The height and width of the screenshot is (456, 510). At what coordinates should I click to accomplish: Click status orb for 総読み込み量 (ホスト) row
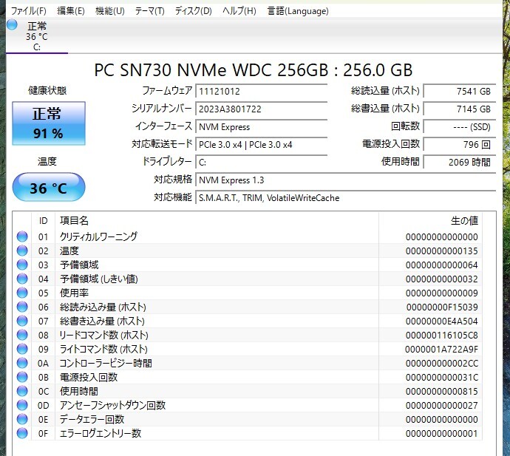pos(22,307)
